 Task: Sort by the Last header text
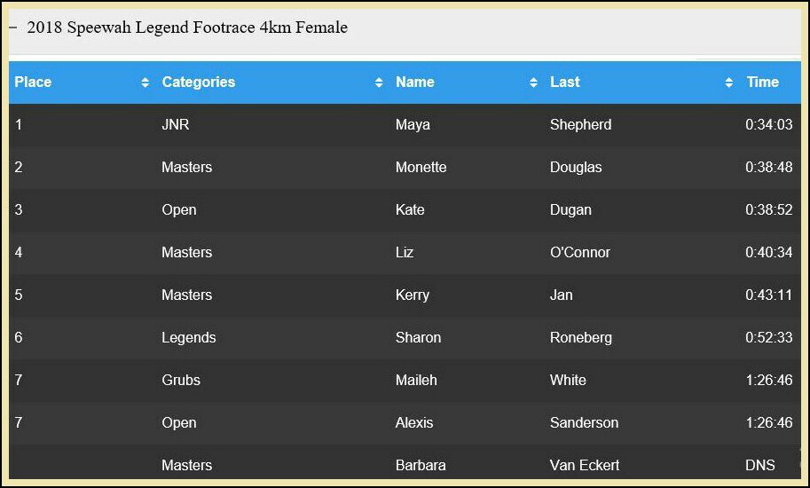565,83
